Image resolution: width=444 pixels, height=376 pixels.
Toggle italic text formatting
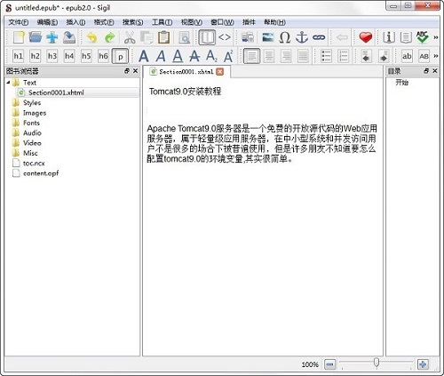pyautogui.click(x=161, y=56)
